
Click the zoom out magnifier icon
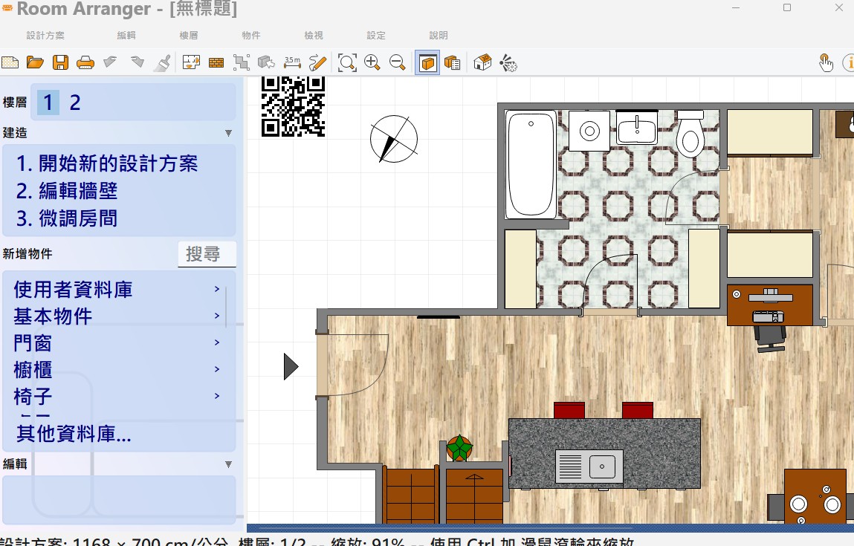pyautogui.click(x=398, y=63)
